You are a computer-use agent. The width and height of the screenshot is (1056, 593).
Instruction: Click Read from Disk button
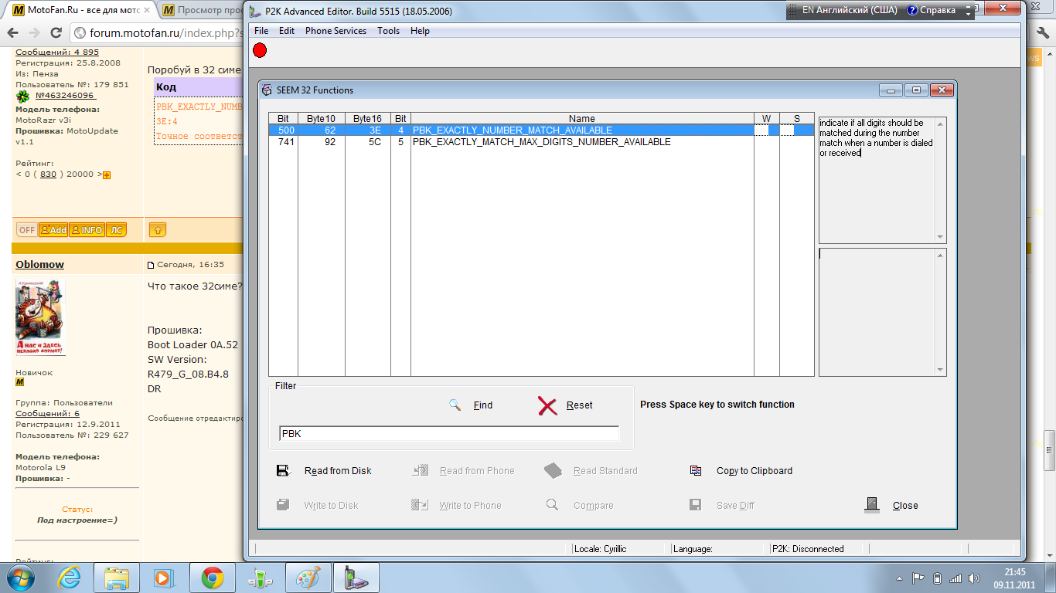pos(324,471)
